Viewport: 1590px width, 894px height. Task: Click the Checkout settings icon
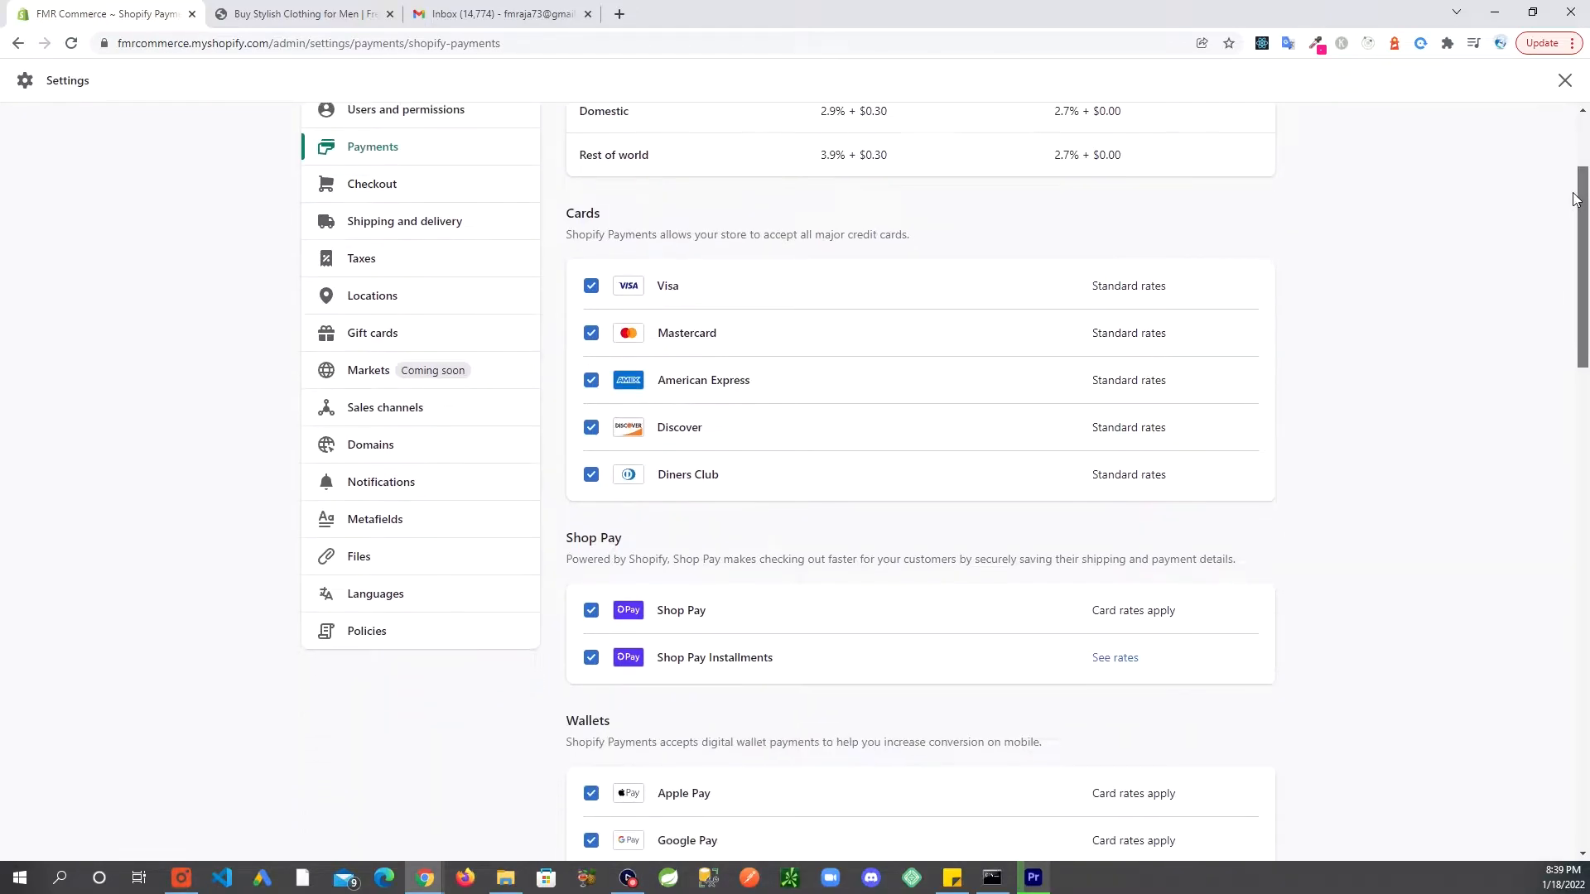click(325, 184)
